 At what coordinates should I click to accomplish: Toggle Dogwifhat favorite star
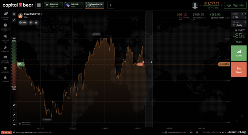tap(36, 22)
